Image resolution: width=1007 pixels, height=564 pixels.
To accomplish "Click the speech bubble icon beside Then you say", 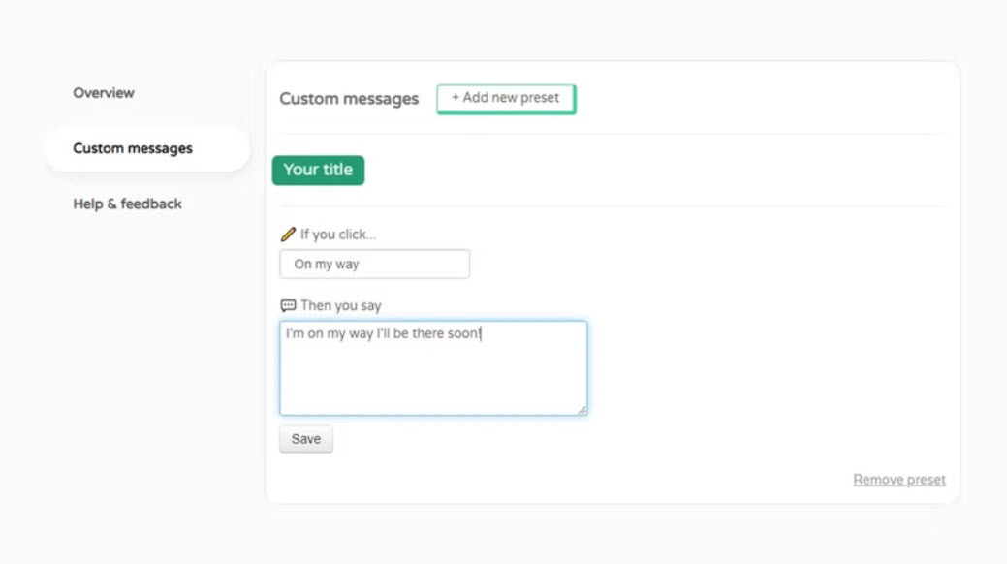I will click(x=289, y=306).
